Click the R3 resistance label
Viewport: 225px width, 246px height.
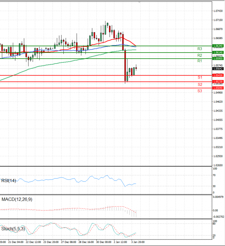coord(199,49)
